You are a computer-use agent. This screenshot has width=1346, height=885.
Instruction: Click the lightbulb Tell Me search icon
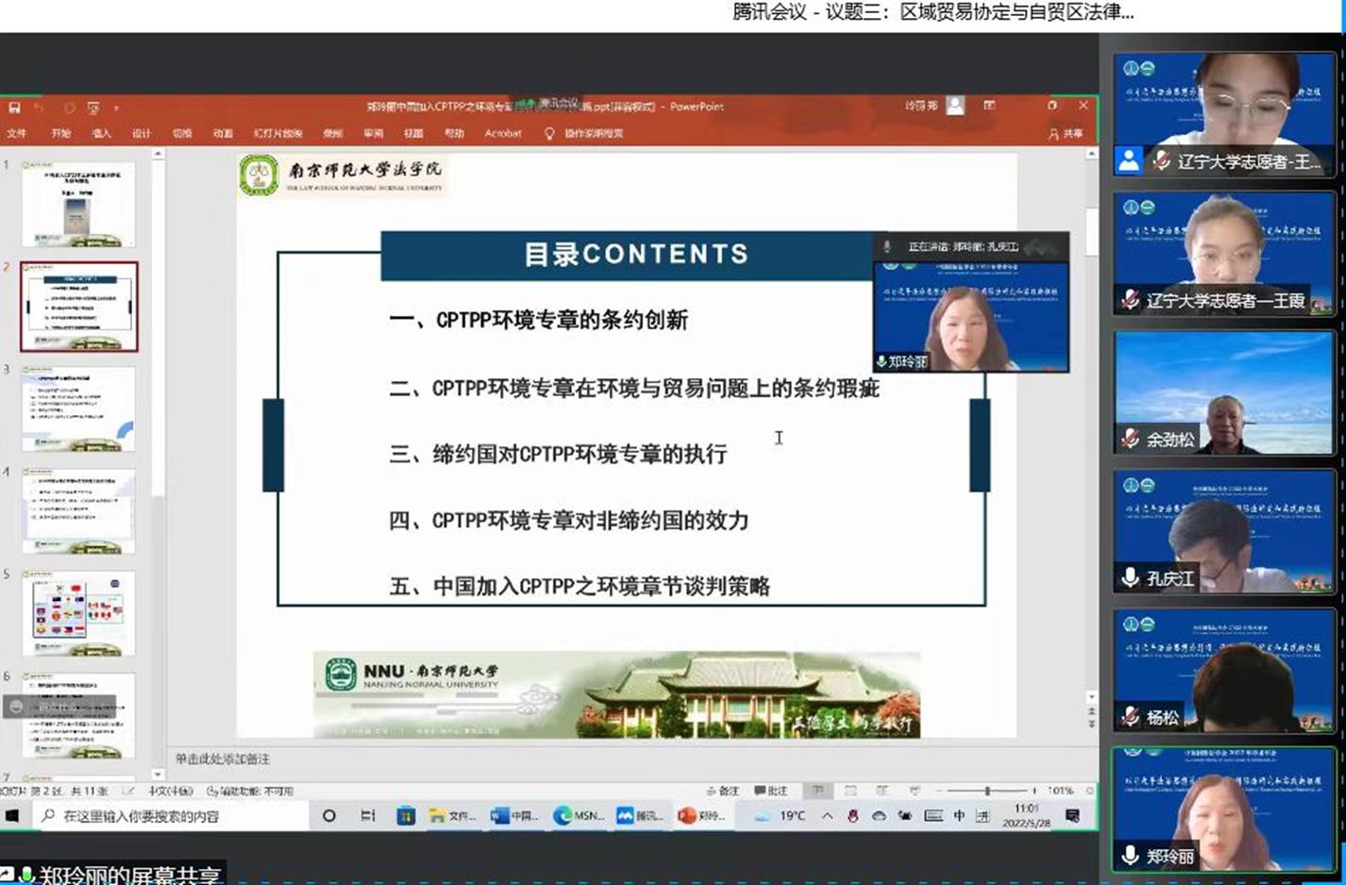549,134
